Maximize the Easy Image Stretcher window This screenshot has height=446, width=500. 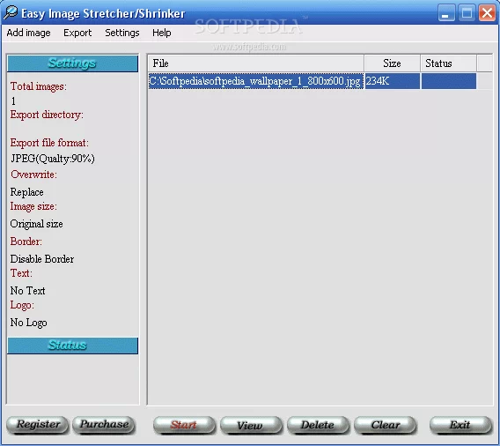[x=467, y=13]
